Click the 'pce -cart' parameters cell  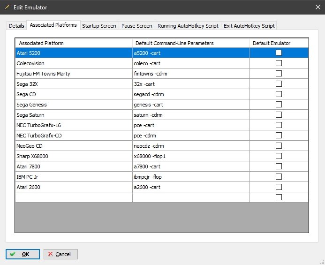point(191,125)
